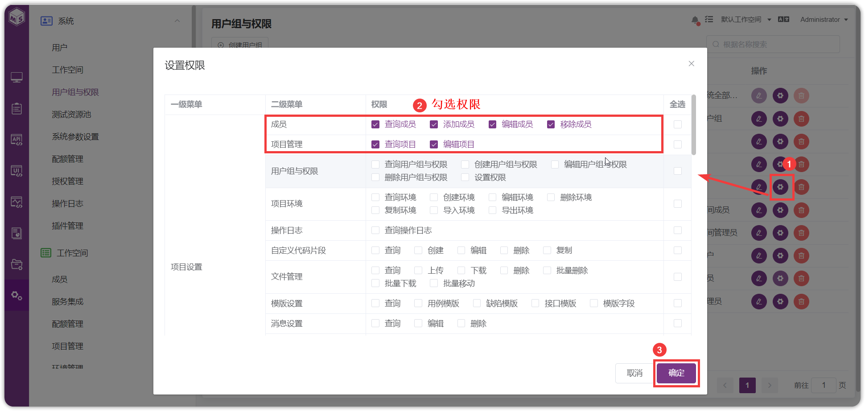The height and width of the screenshot is (411, 865).
Task: Go to the previous page arrow
Action: 725,386
